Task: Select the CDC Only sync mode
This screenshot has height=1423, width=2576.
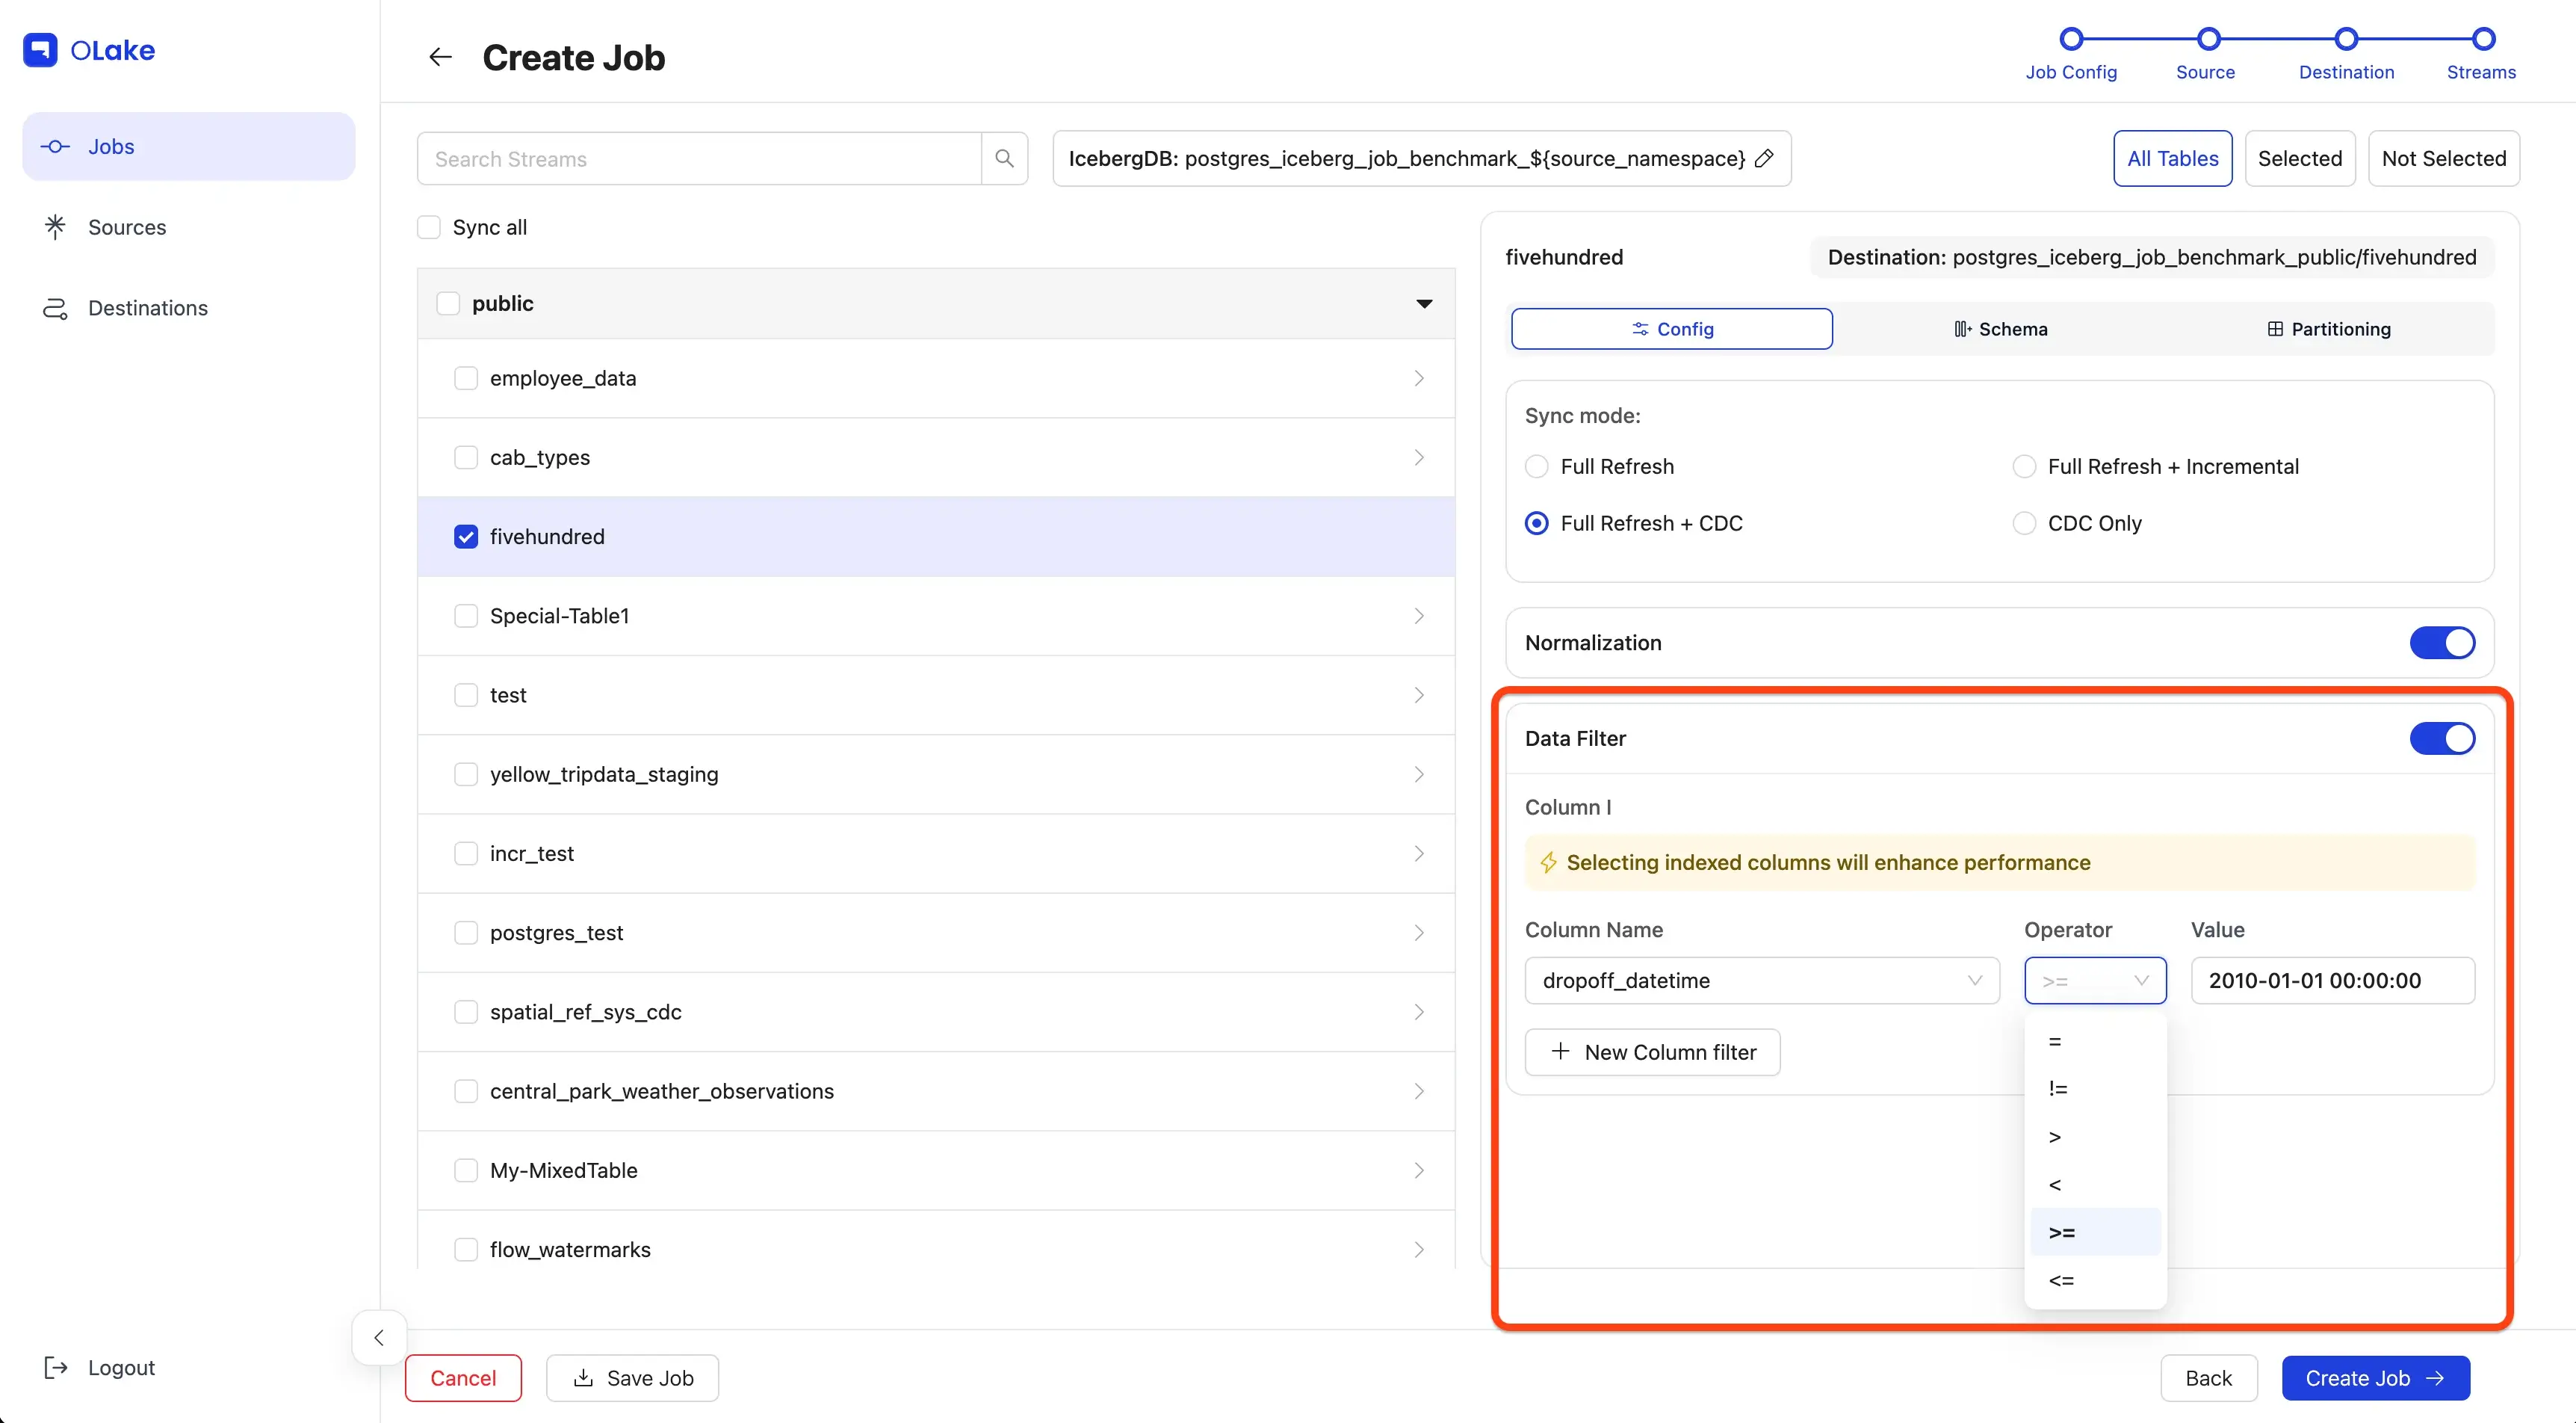Action: point(2024,523)
